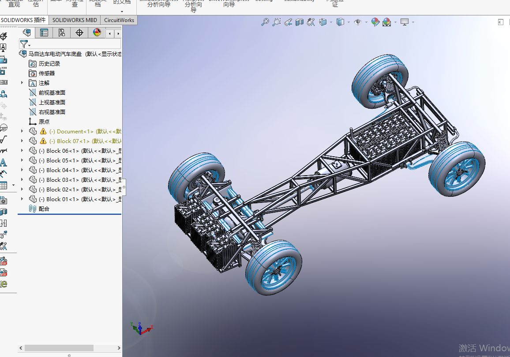
Task: Click the Edit Appearance color ball icon
Action: click(375, 22)
